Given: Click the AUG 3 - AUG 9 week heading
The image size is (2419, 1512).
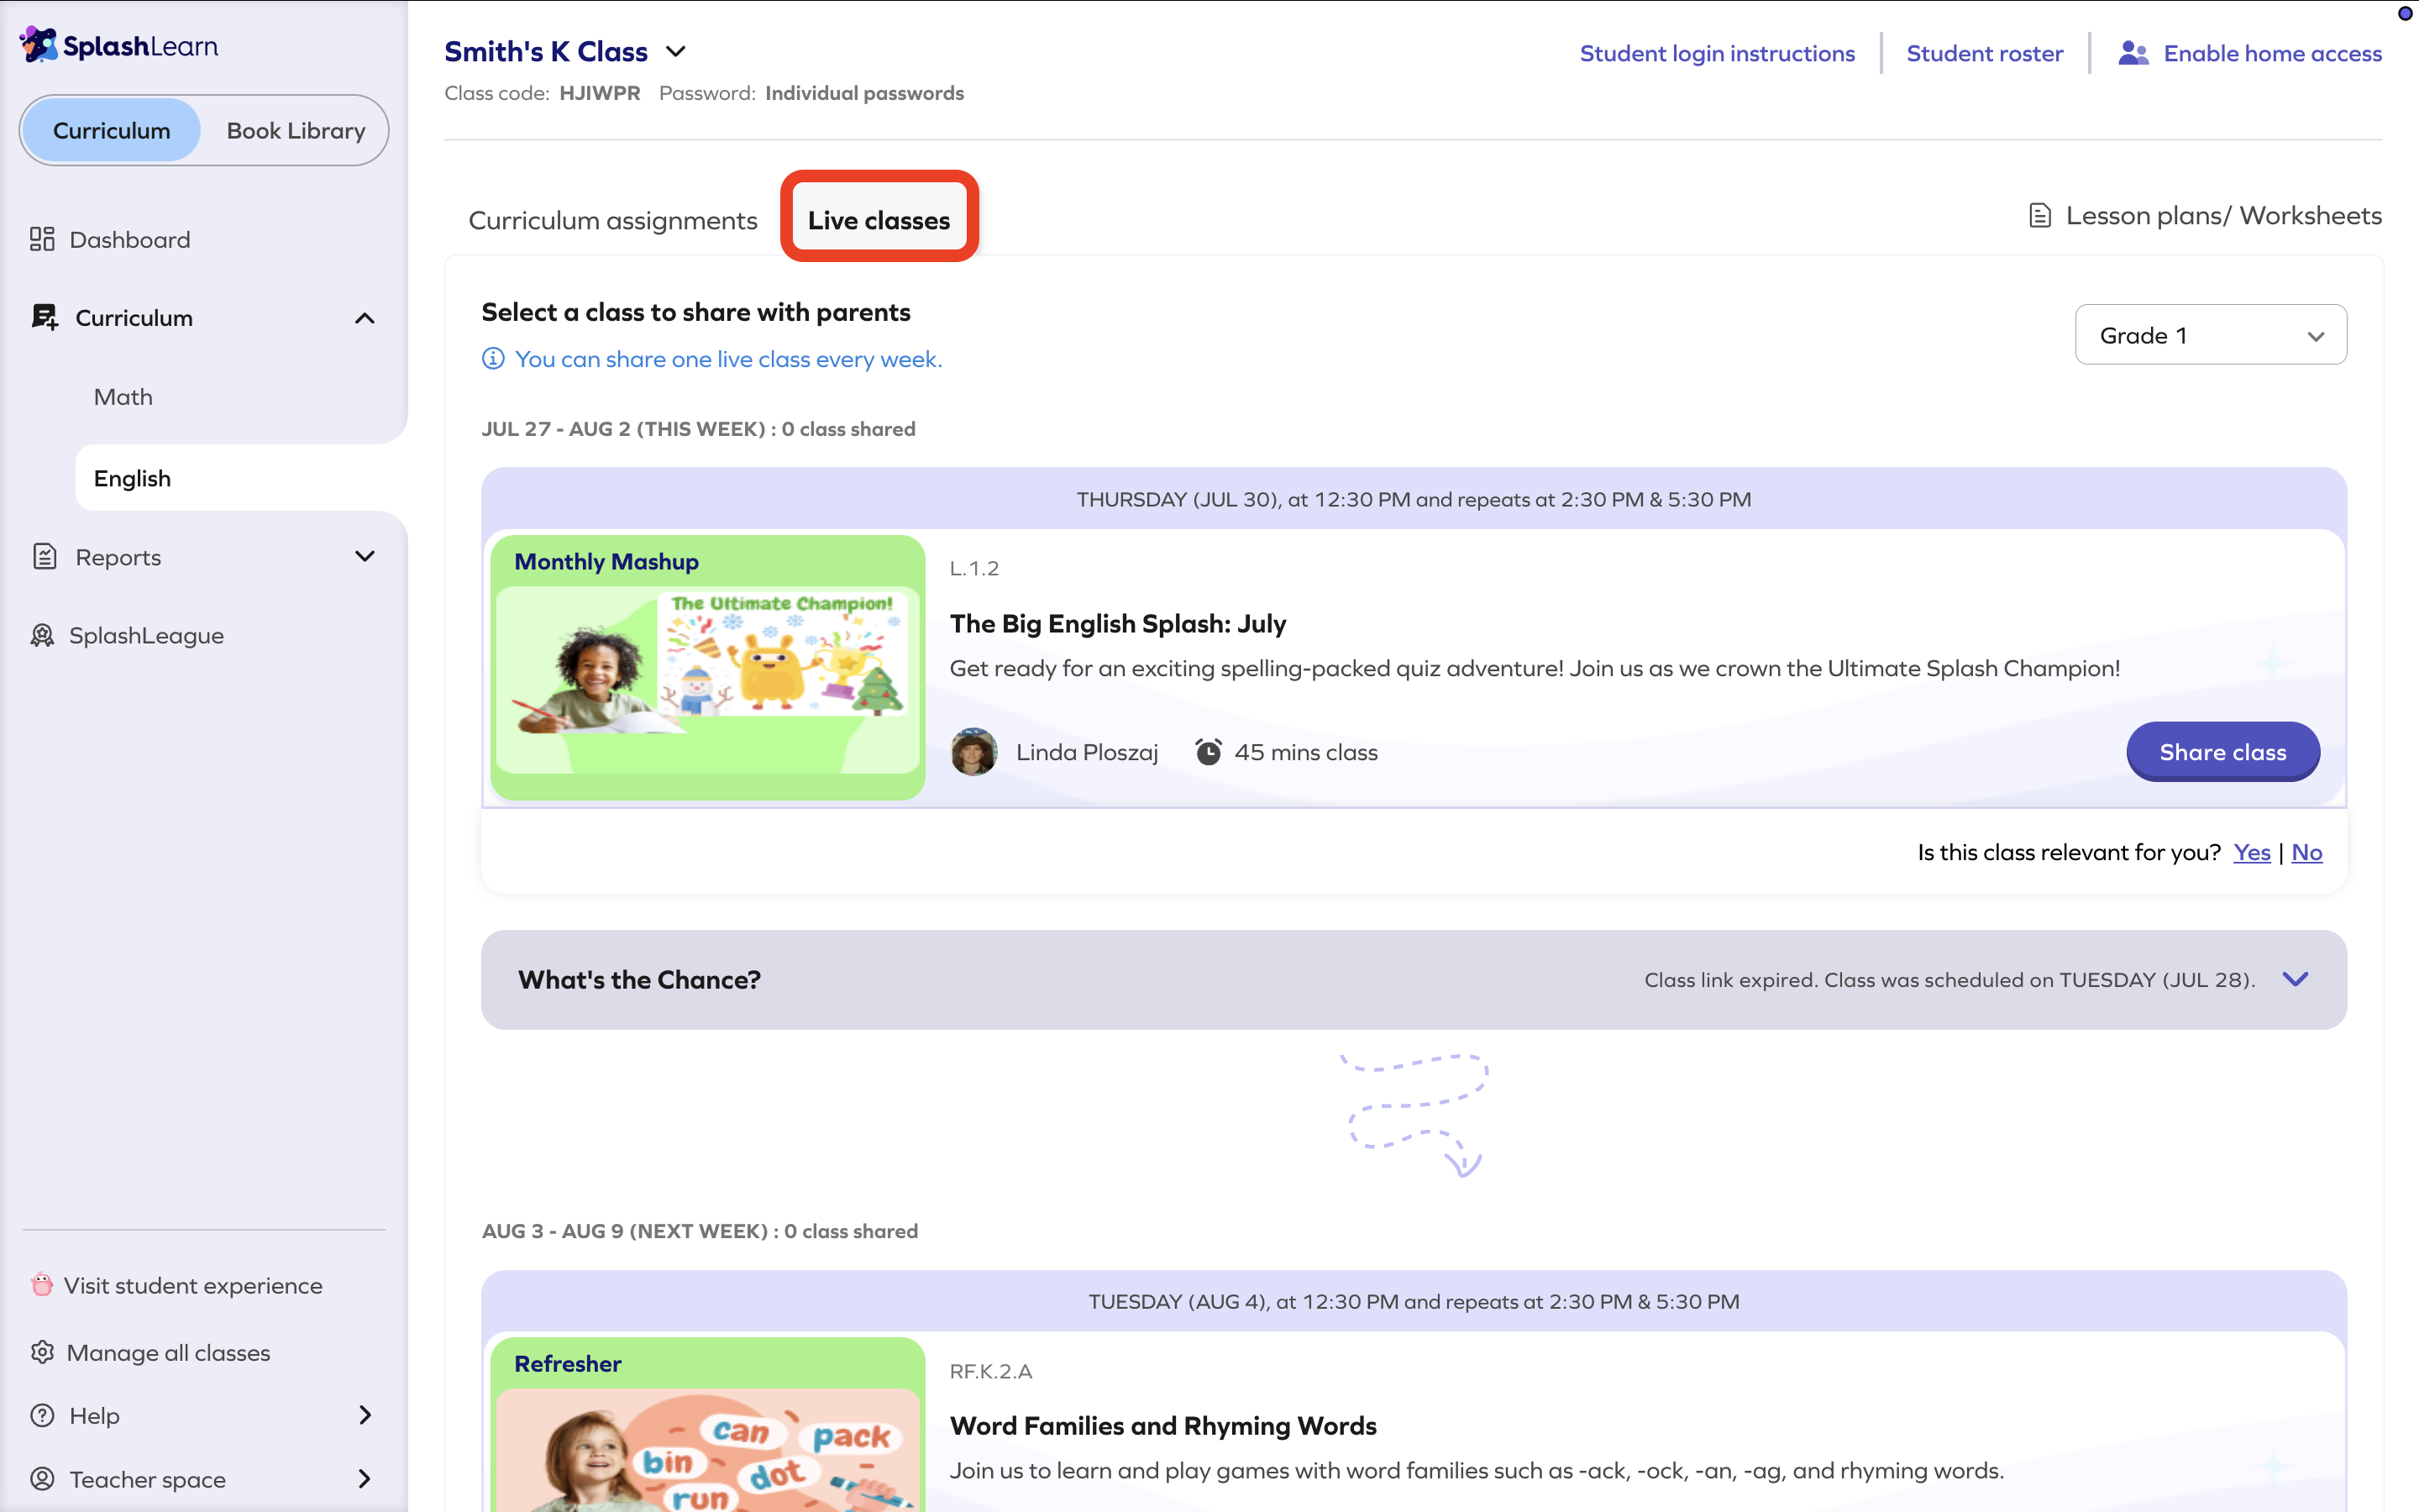Looking at the screenshot, I should (699, 1231).
